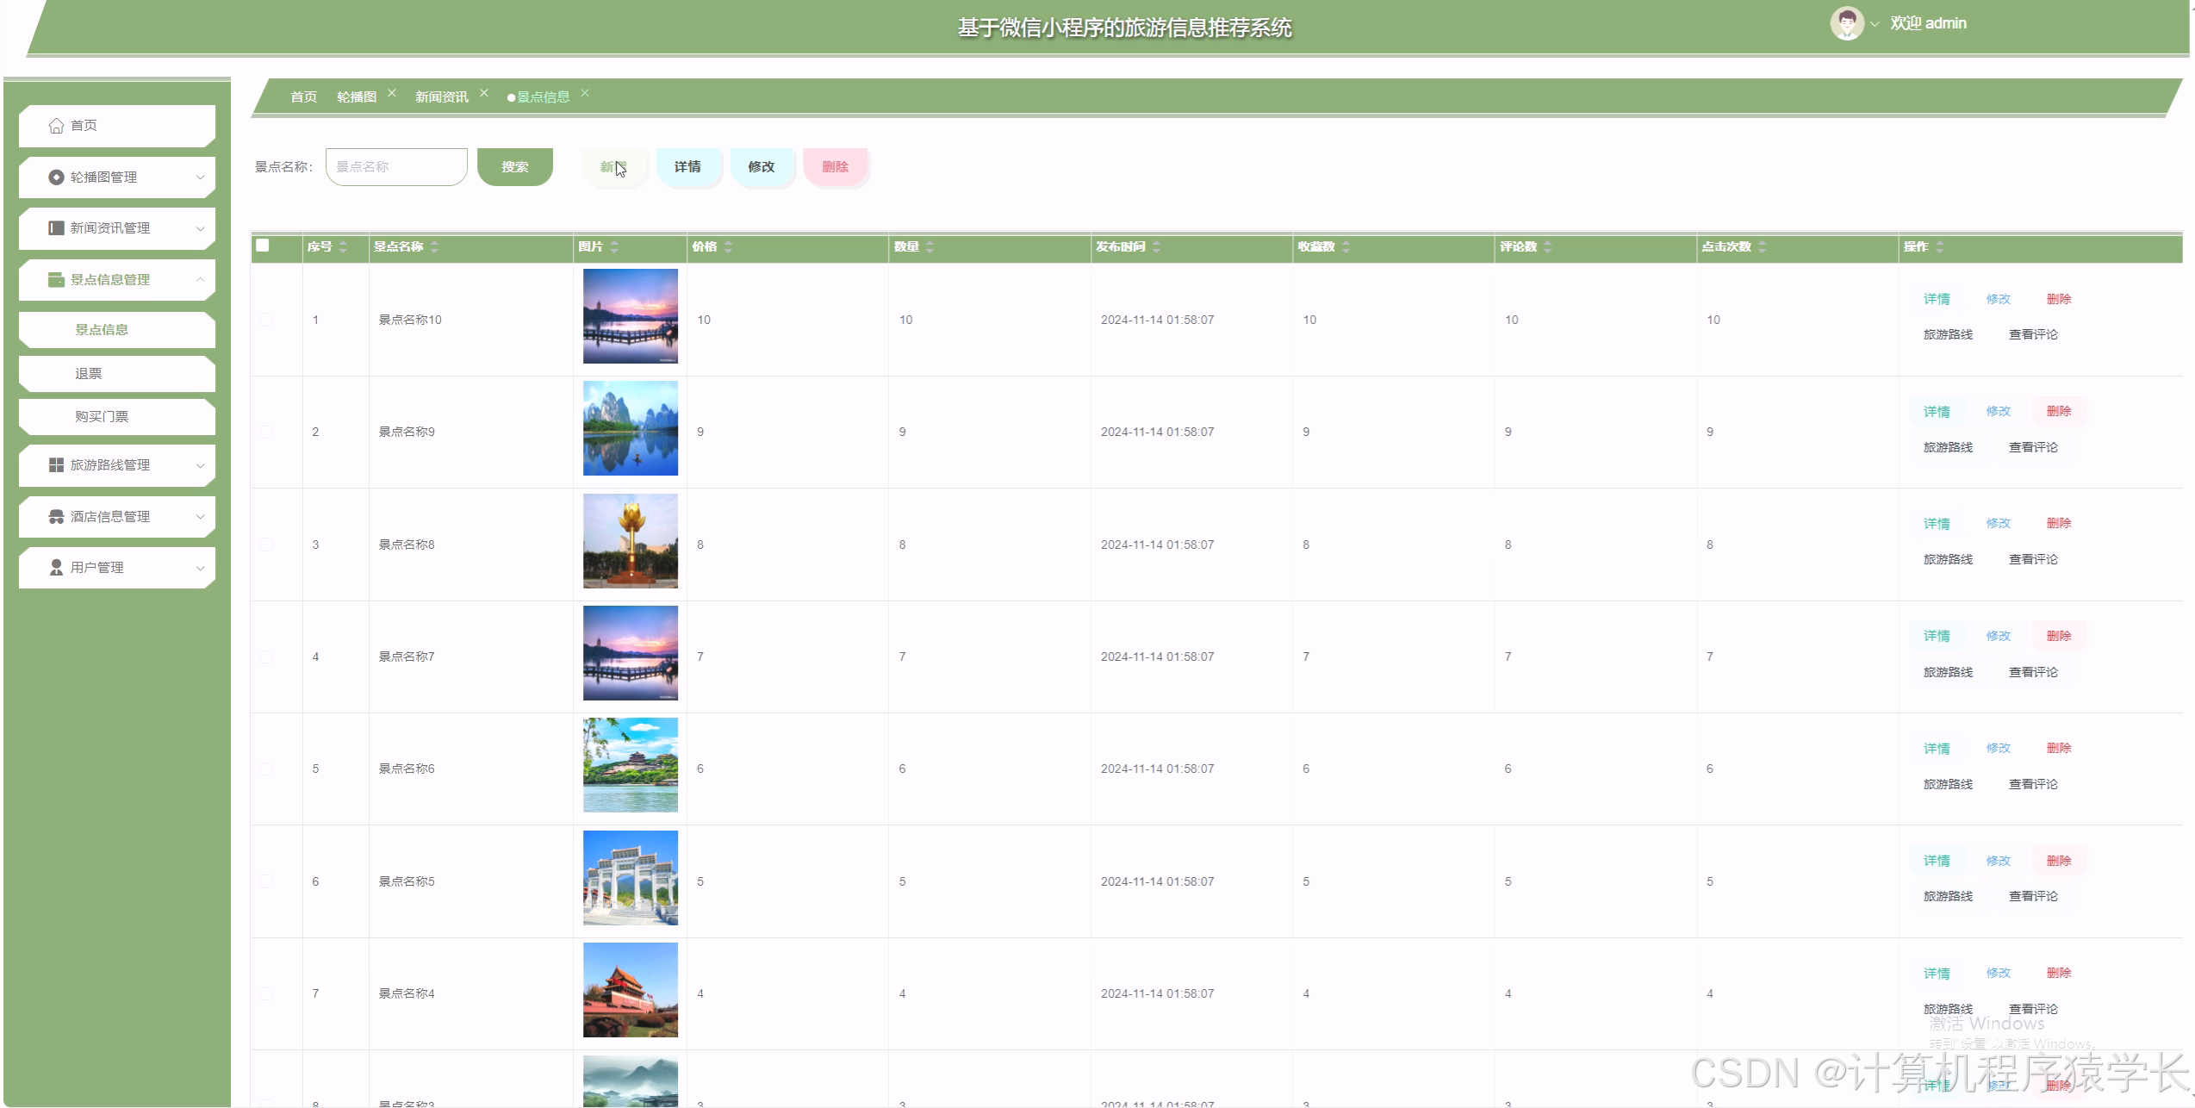Click the 新闻资讯管理 news icon
The width and height of the screenshot is (2195, 1108).
[x=56, y=228]
